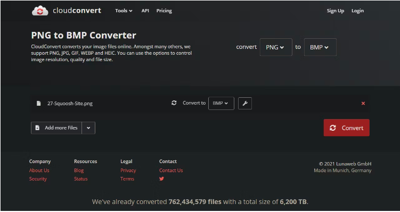Open the PNG source format dropdown
This screenshot has height=212, width=400.
276,47
